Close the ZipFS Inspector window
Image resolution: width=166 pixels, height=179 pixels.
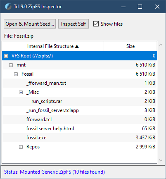pos(157,7)
